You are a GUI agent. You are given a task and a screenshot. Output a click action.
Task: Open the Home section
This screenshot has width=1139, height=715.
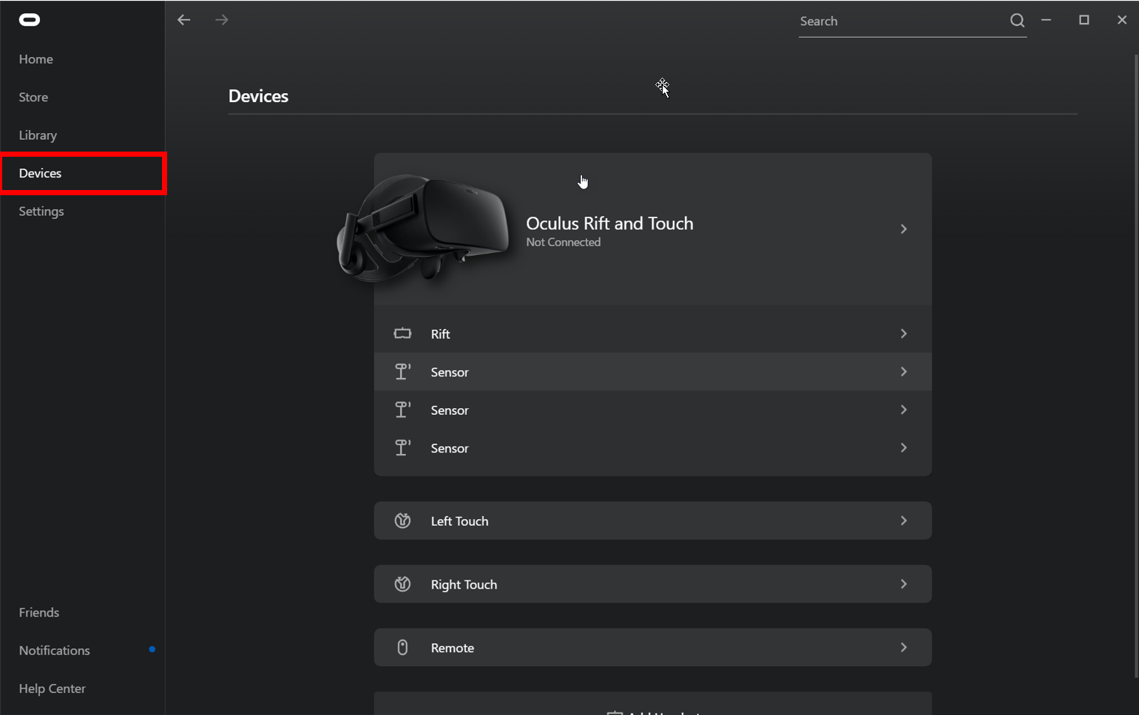36,59
